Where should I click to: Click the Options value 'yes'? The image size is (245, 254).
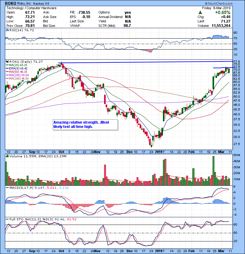click(128, 13)
